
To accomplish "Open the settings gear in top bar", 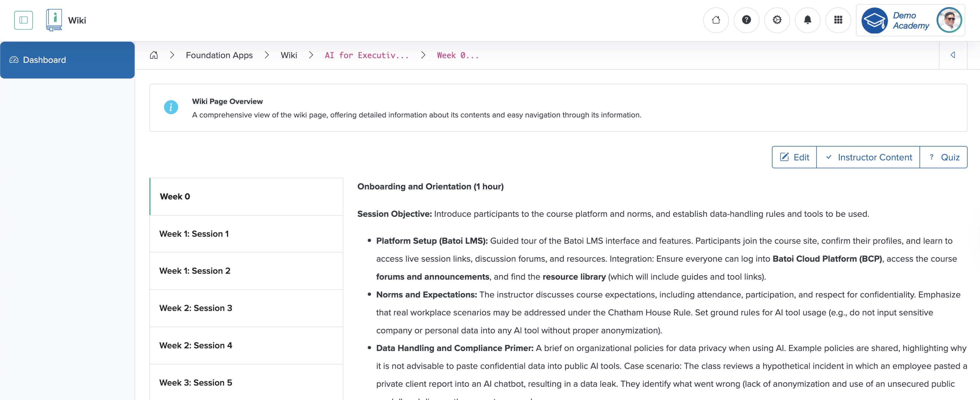I will click(777, 20).
